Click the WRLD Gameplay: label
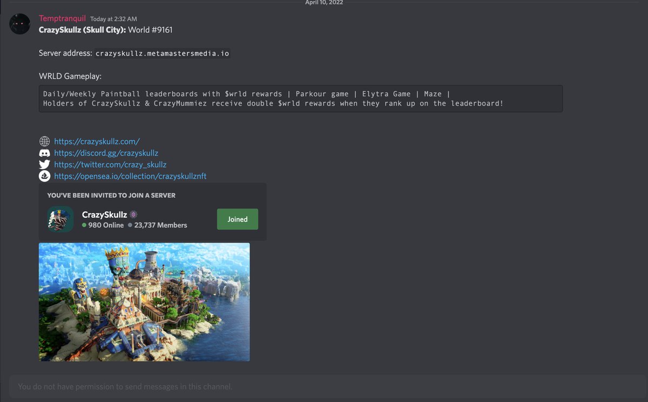 coord(70,76)
